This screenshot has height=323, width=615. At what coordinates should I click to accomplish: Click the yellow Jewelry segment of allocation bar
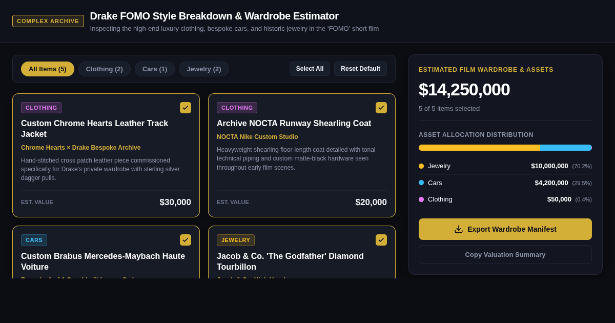(479, 148)
